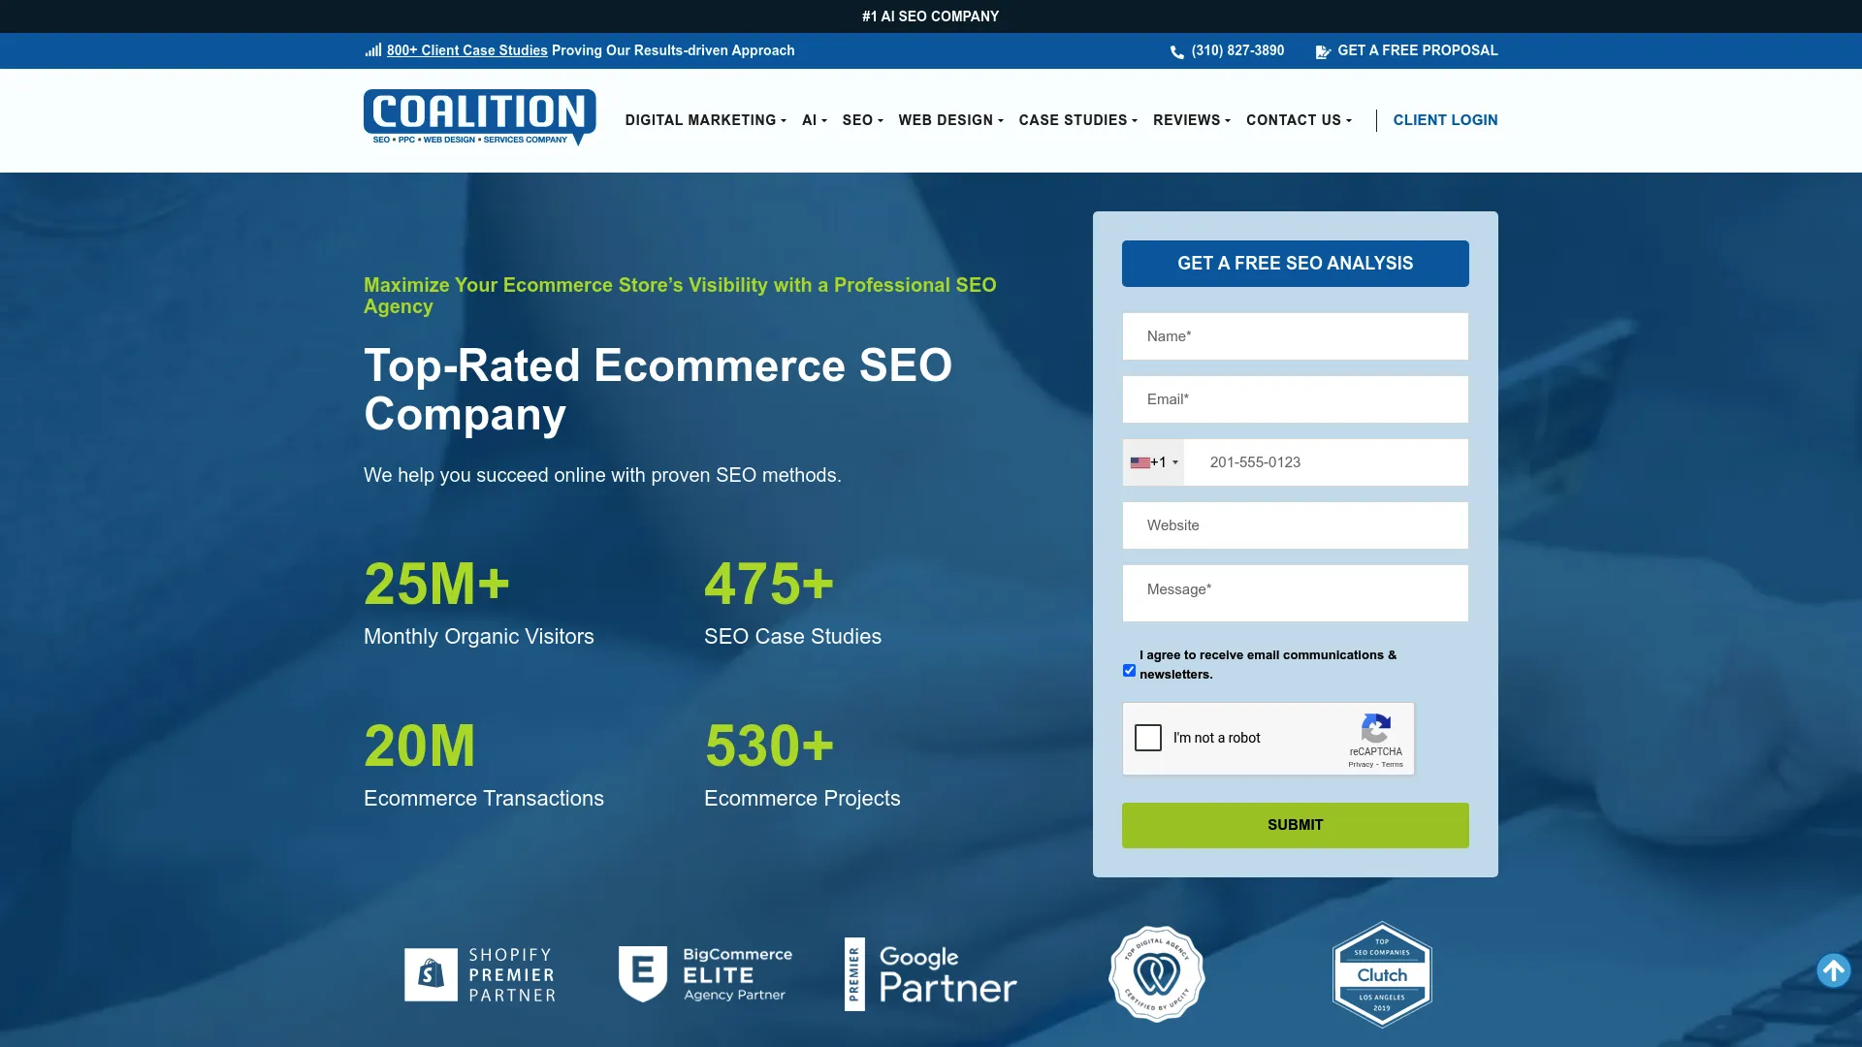Image resolution: width=1862 pixels, height=1047 pixels.
Task: Click the phone icon next to (310) 827-3890
Action: point(1176,50)
